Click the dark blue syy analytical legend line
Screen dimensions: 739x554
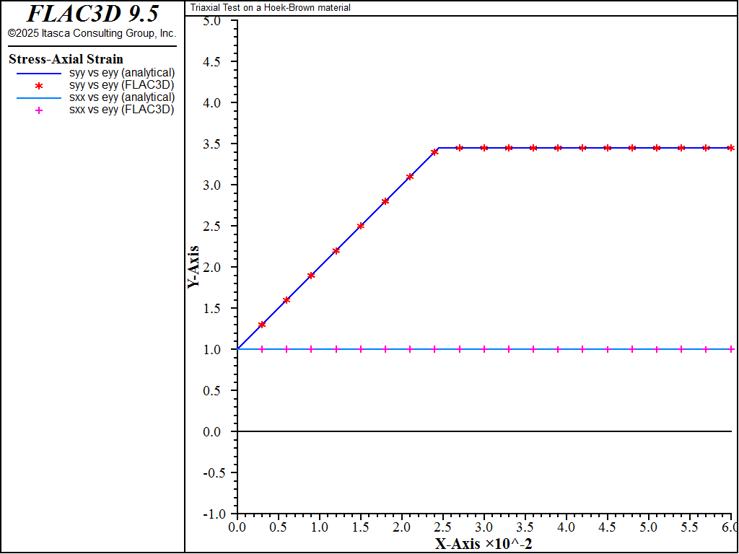[39, 74]
